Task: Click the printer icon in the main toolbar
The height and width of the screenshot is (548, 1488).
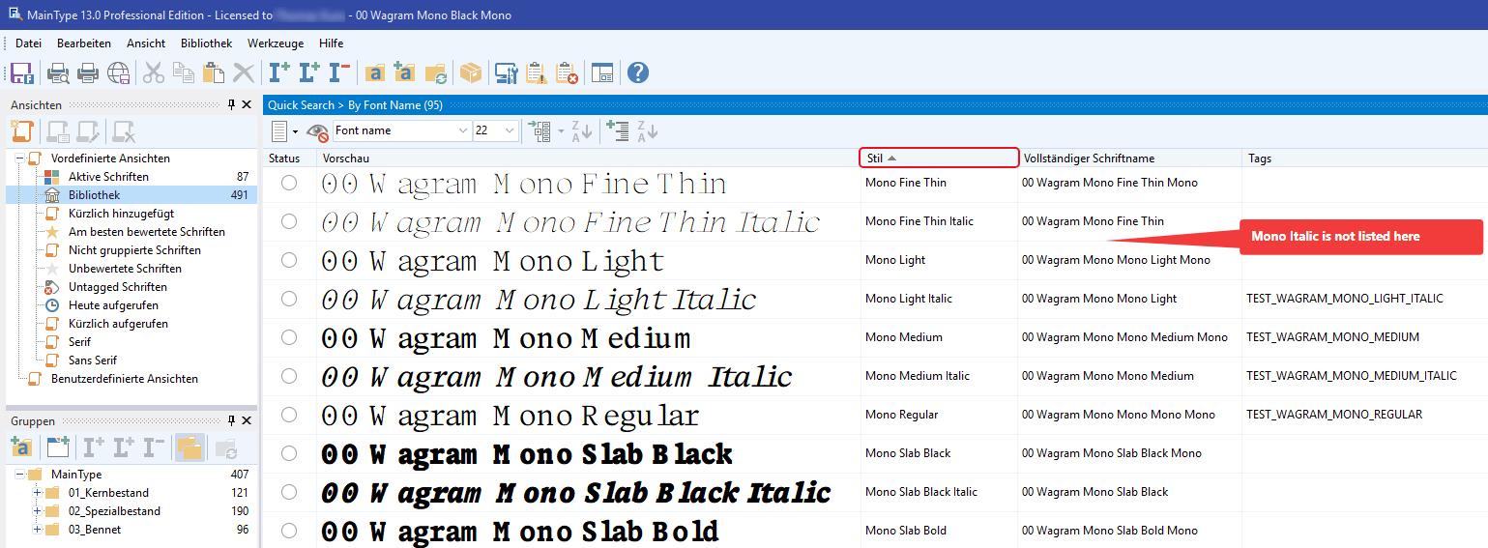Action: (x=88, y=72)
